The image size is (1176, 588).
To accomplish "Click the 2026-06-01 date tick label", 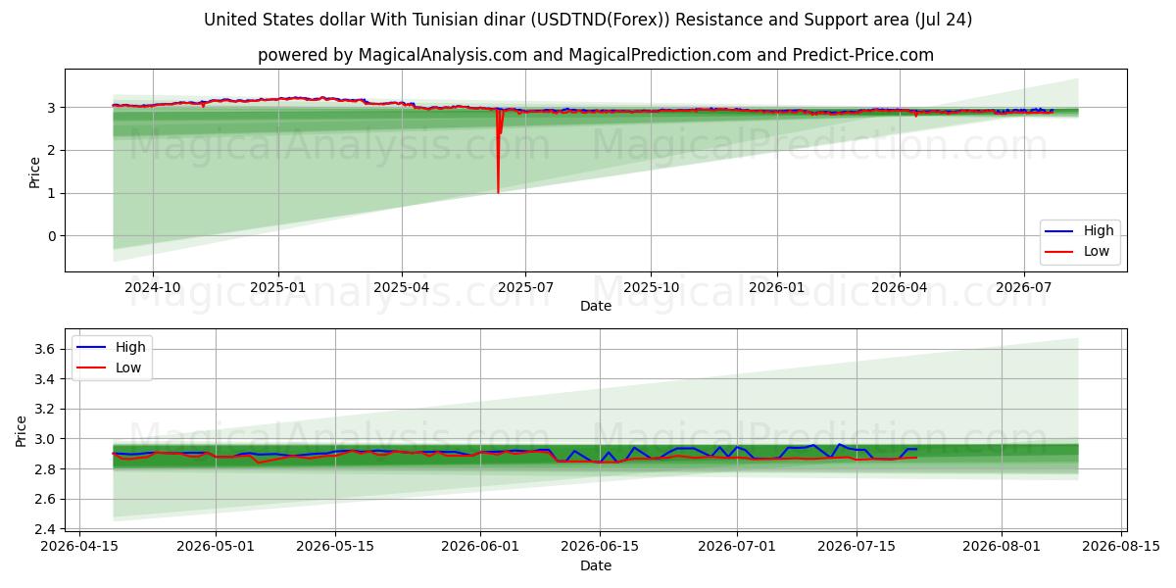I will tap(480, 548).
